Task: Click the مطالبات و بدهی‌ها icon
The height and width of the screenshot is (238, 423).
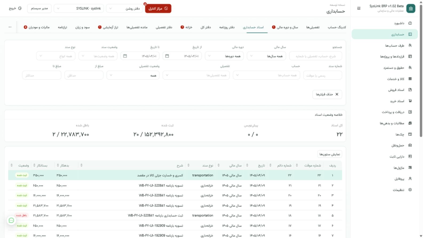Action: point(410,123)
